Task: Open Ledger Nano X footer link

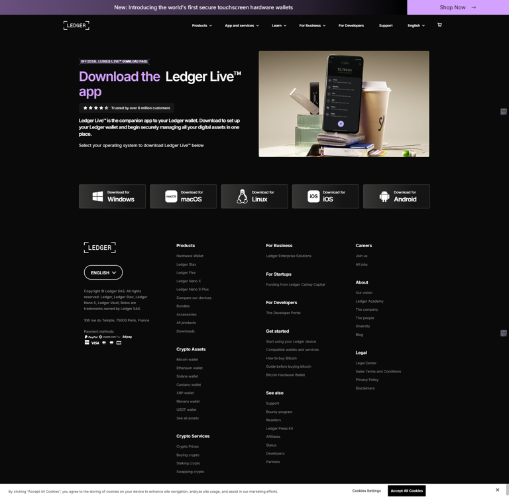Action: click(x=188, y=281)
